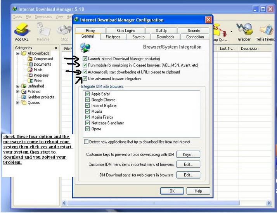The height and width of the screenshot is (213, 277).
Task: Disable Use advanced browser integration
Action: point(85,79)
